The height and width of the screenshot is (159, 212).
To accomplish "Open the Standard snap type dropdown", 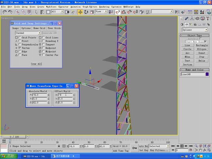I will [x=39, y=33].
